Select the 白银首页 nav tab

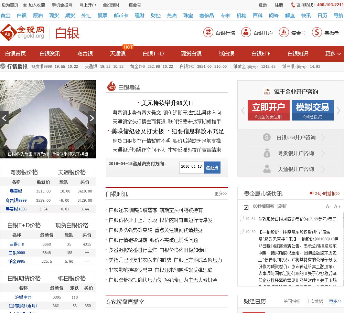[15, 54]
